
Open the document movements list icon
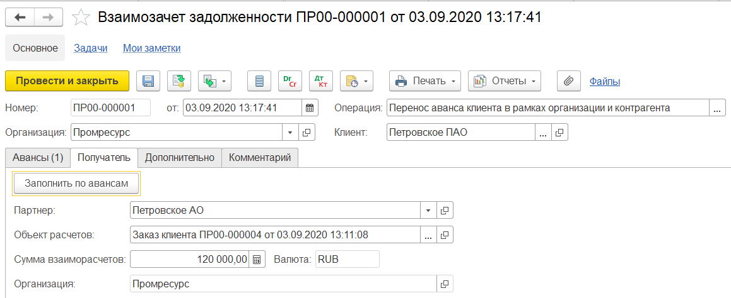point(259,81)
